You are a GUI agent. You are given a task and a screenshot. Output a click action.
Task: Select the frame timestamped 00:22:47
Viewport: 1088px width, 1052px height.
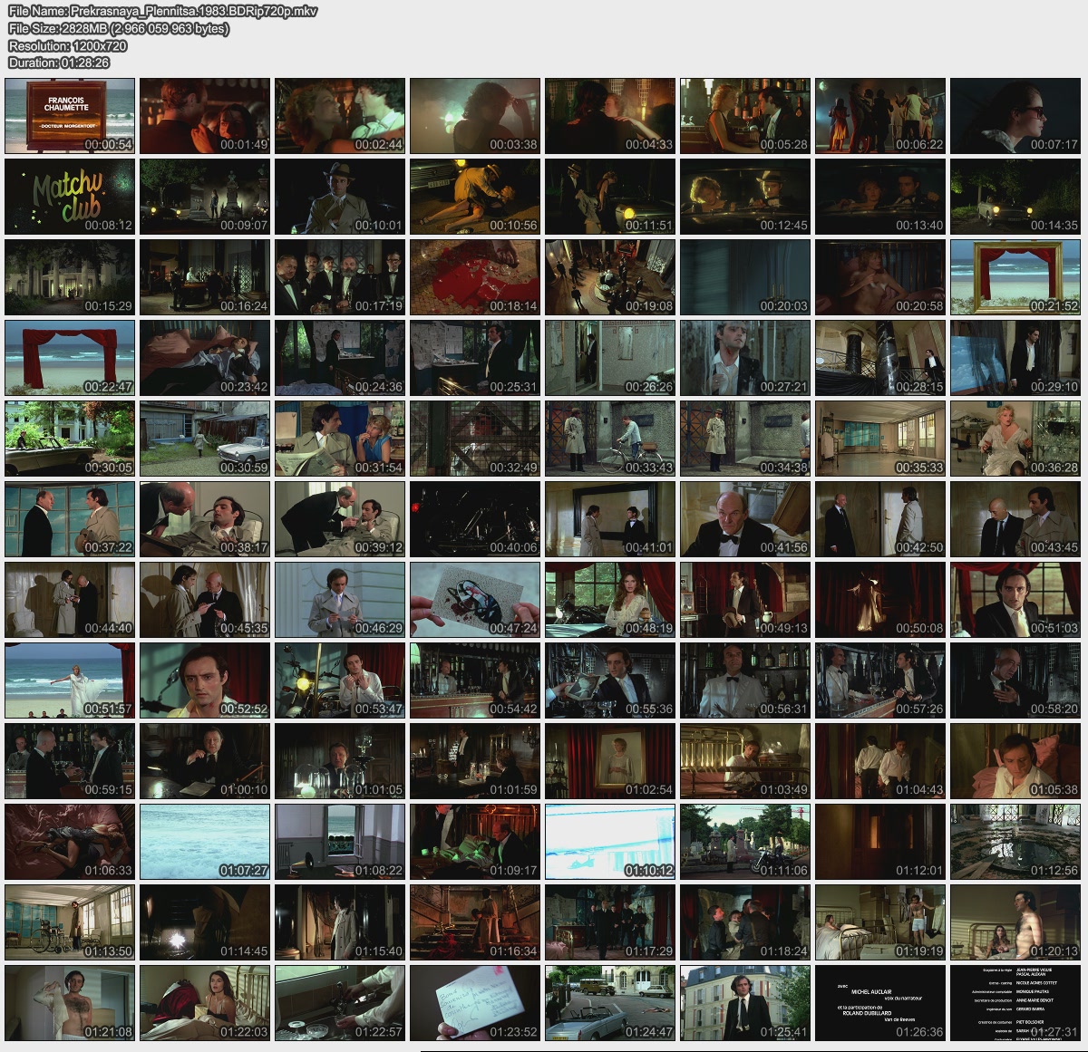70,358
